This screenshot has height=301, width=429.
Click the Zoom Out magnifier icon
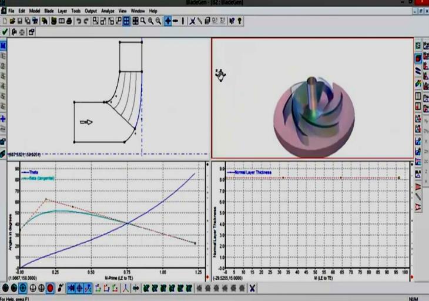pyautogui.click(x=158, y=21)
